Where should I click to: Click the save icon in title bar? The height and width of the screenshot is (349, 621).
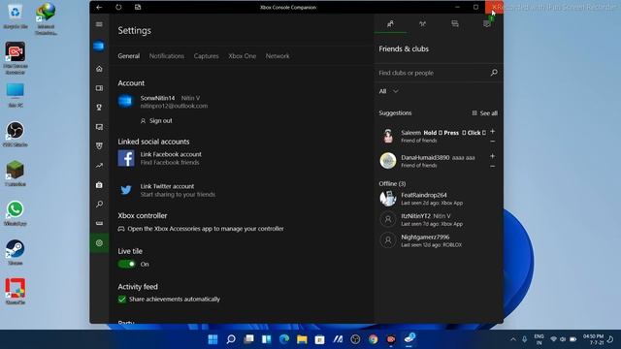[138, 7]
